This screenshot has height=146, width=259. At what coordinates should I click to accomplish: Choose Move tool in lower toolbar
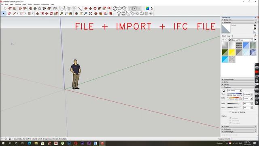[x=47, y=13]
